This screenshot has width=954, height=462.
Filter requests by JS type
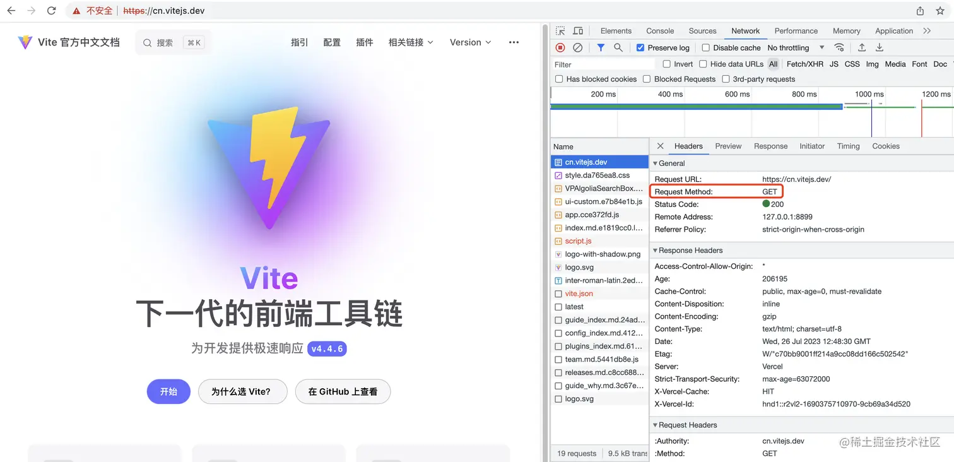click(x=834, y=64)
